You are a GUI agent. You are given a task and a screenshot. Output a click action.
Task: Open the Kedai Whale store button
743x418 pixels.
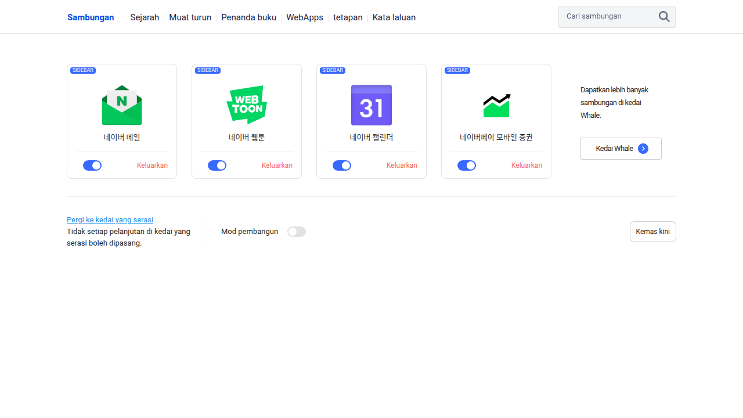click(x=621, y=149)
